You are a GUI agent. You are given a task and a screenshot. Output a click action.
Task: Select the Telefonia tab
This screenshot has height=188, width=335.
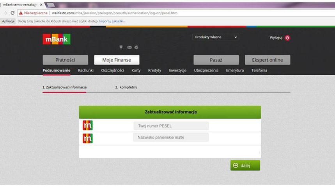pos(259,70)
